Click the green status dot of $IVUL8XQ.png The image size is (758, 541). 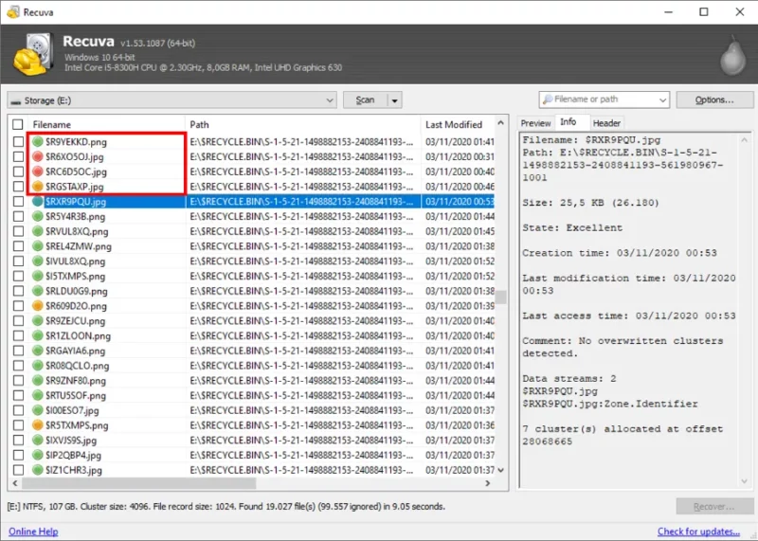point(38,261)
